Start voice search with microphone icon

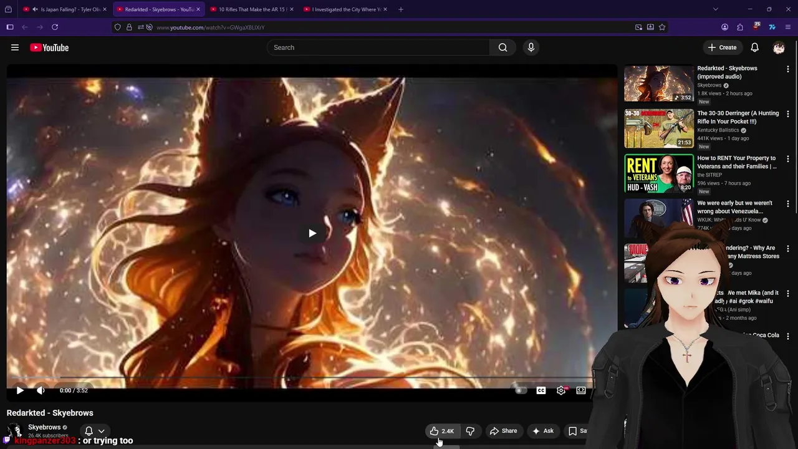tap(531, 47)
